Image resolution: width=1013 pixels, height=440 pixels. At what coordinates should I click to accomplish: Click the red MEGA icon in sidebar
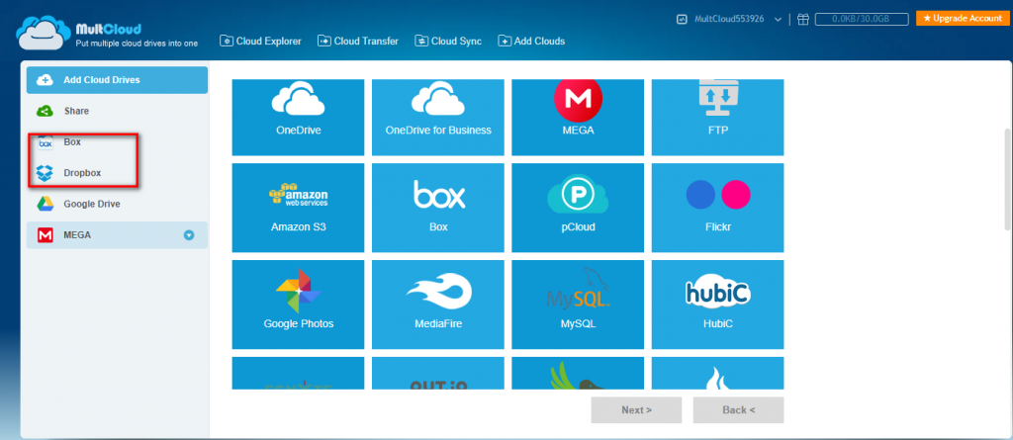tap(45, 235)
